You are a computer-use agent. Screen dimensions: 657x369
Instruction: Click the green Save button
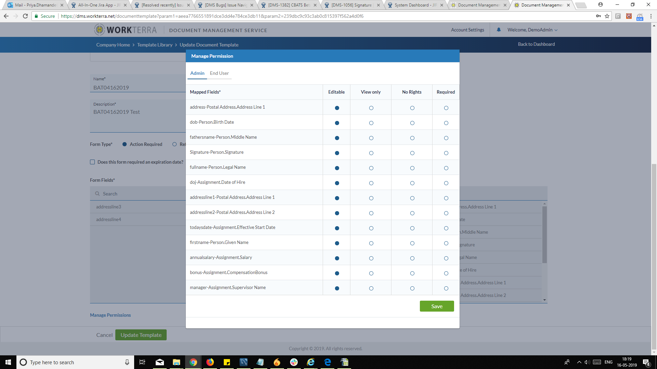[437, 306]
